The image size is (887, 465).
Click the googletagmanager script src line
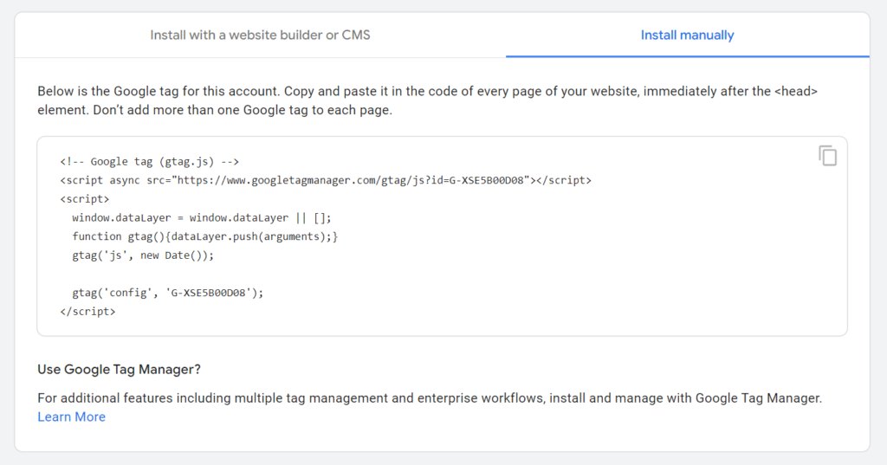coord(326,180)
